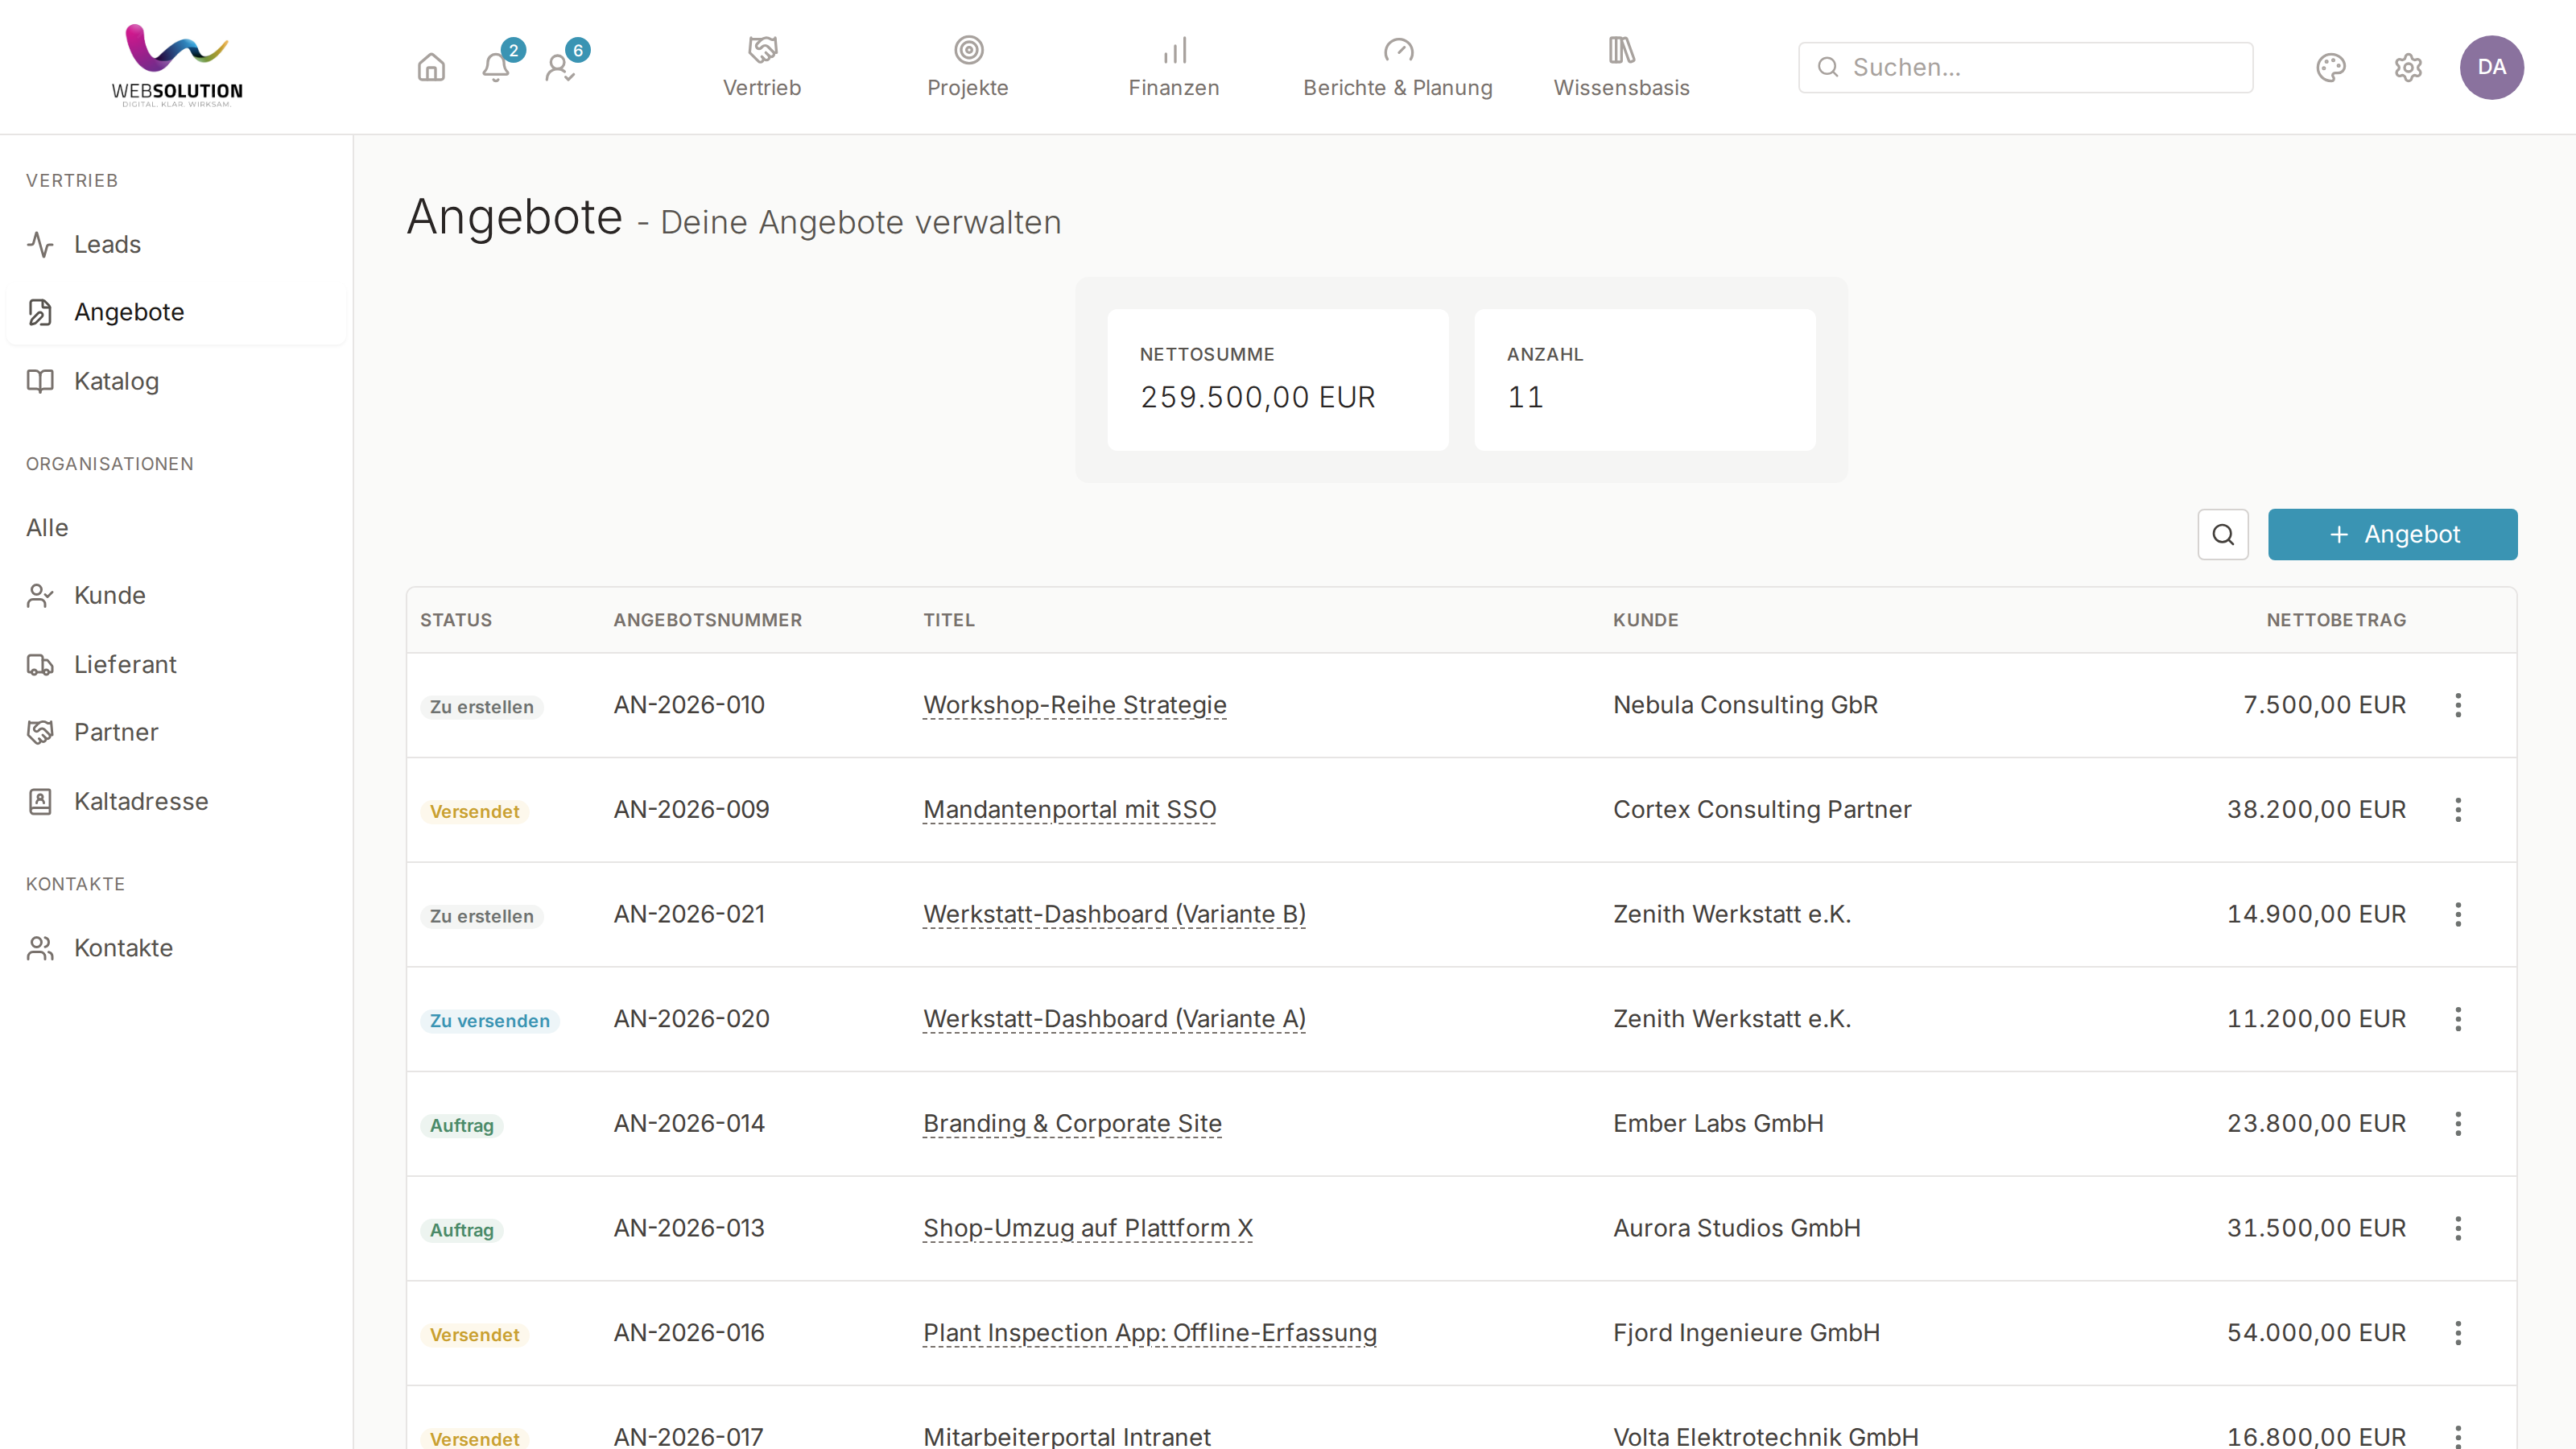Open row menu for AN-2026-010
Image resolution: width=2576 pixels, height=1449 pixels.
point(2458,705)
